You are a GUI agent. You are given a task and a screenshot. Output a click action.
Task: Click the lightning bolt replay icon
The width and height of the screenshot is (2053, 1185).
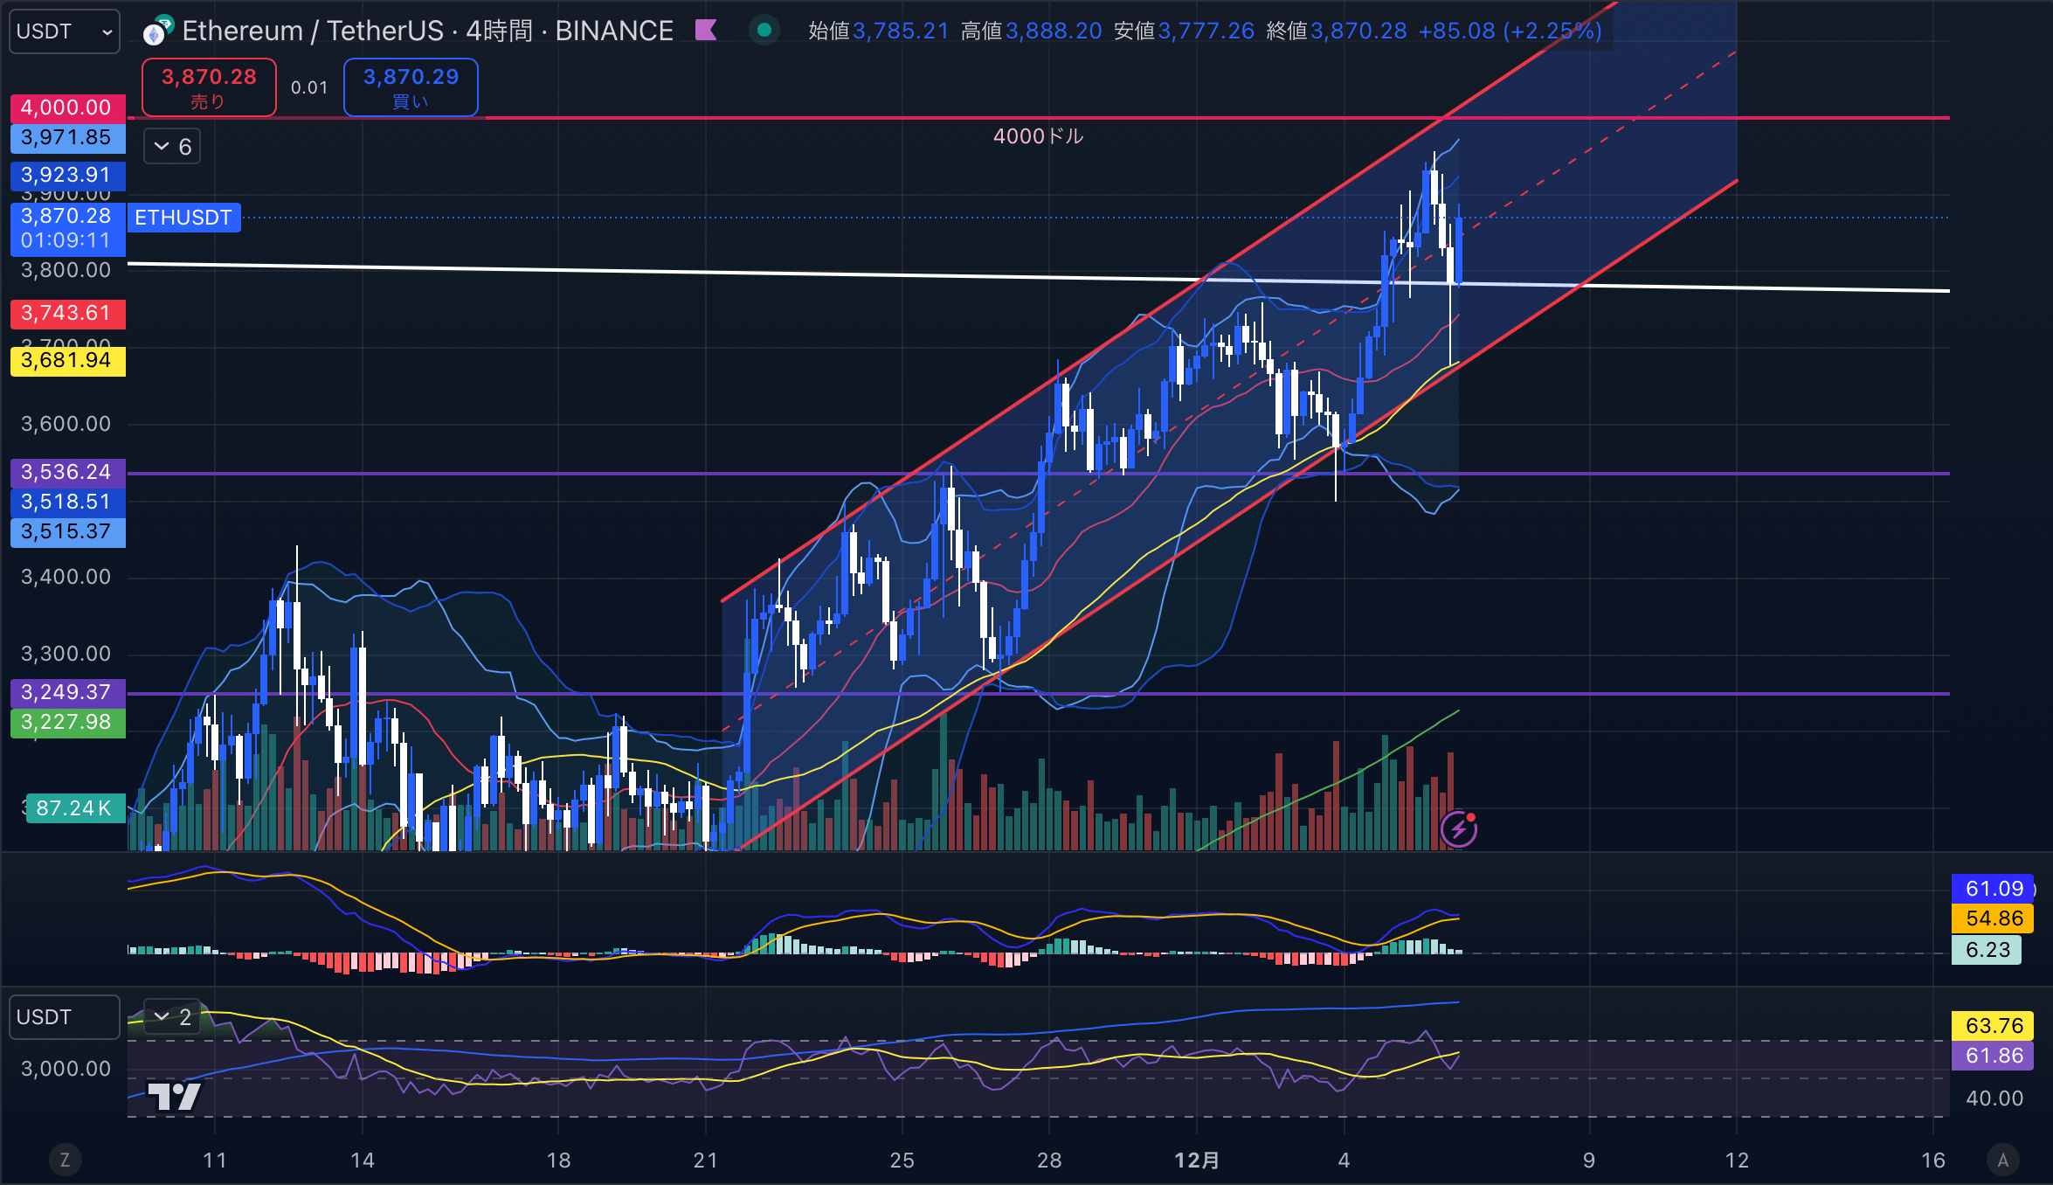(x=1459, y=829)
